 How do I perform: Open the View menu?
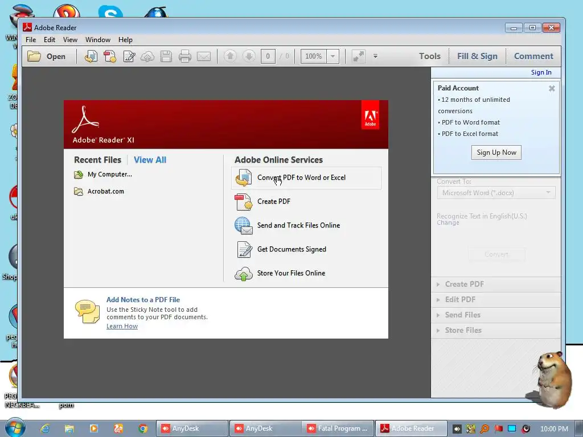pyautogui.click(x=70, y=40)
